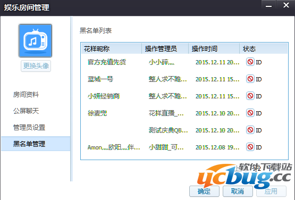295x200 pixels.
Task: Select the nickname 小妍经销商
Action: (x=104, y=96)
